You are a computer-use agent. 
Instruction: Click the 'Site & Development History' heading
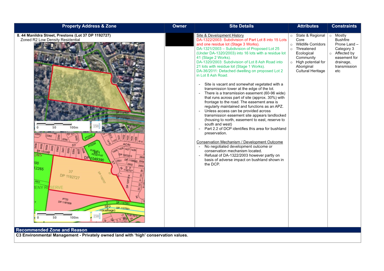pos(220,35)
